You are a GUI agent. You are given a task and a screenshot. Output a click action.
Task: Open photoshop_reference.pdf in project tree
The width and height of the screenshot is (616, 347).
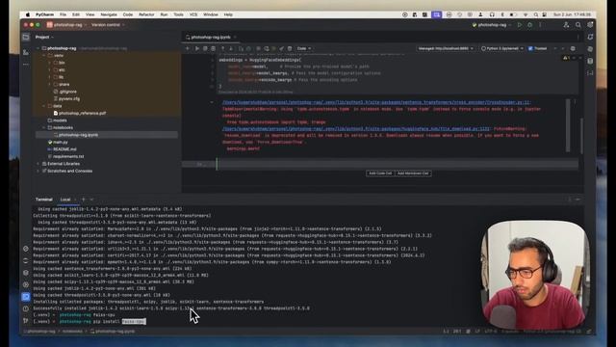pyautogui.click(x=82, y=113)
